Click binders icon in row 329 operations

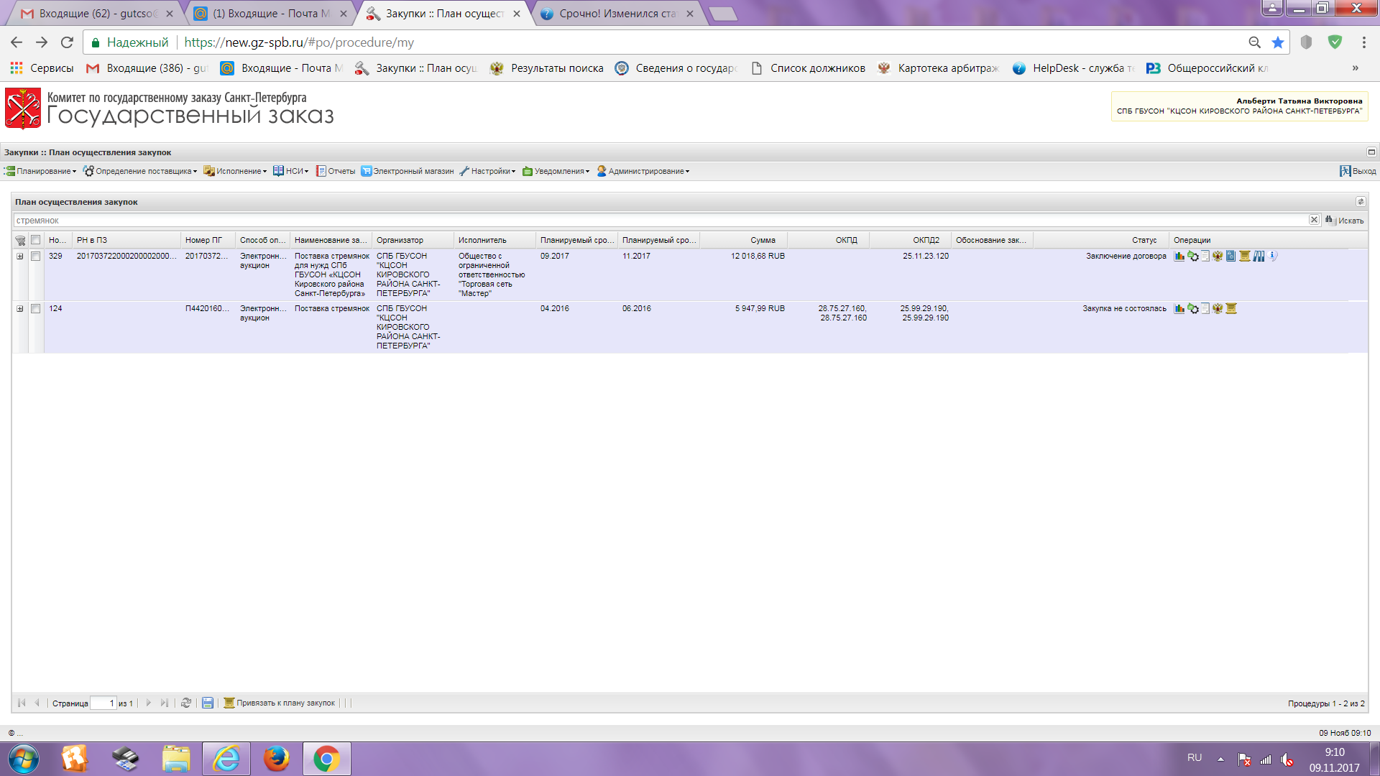(1259, 257)
